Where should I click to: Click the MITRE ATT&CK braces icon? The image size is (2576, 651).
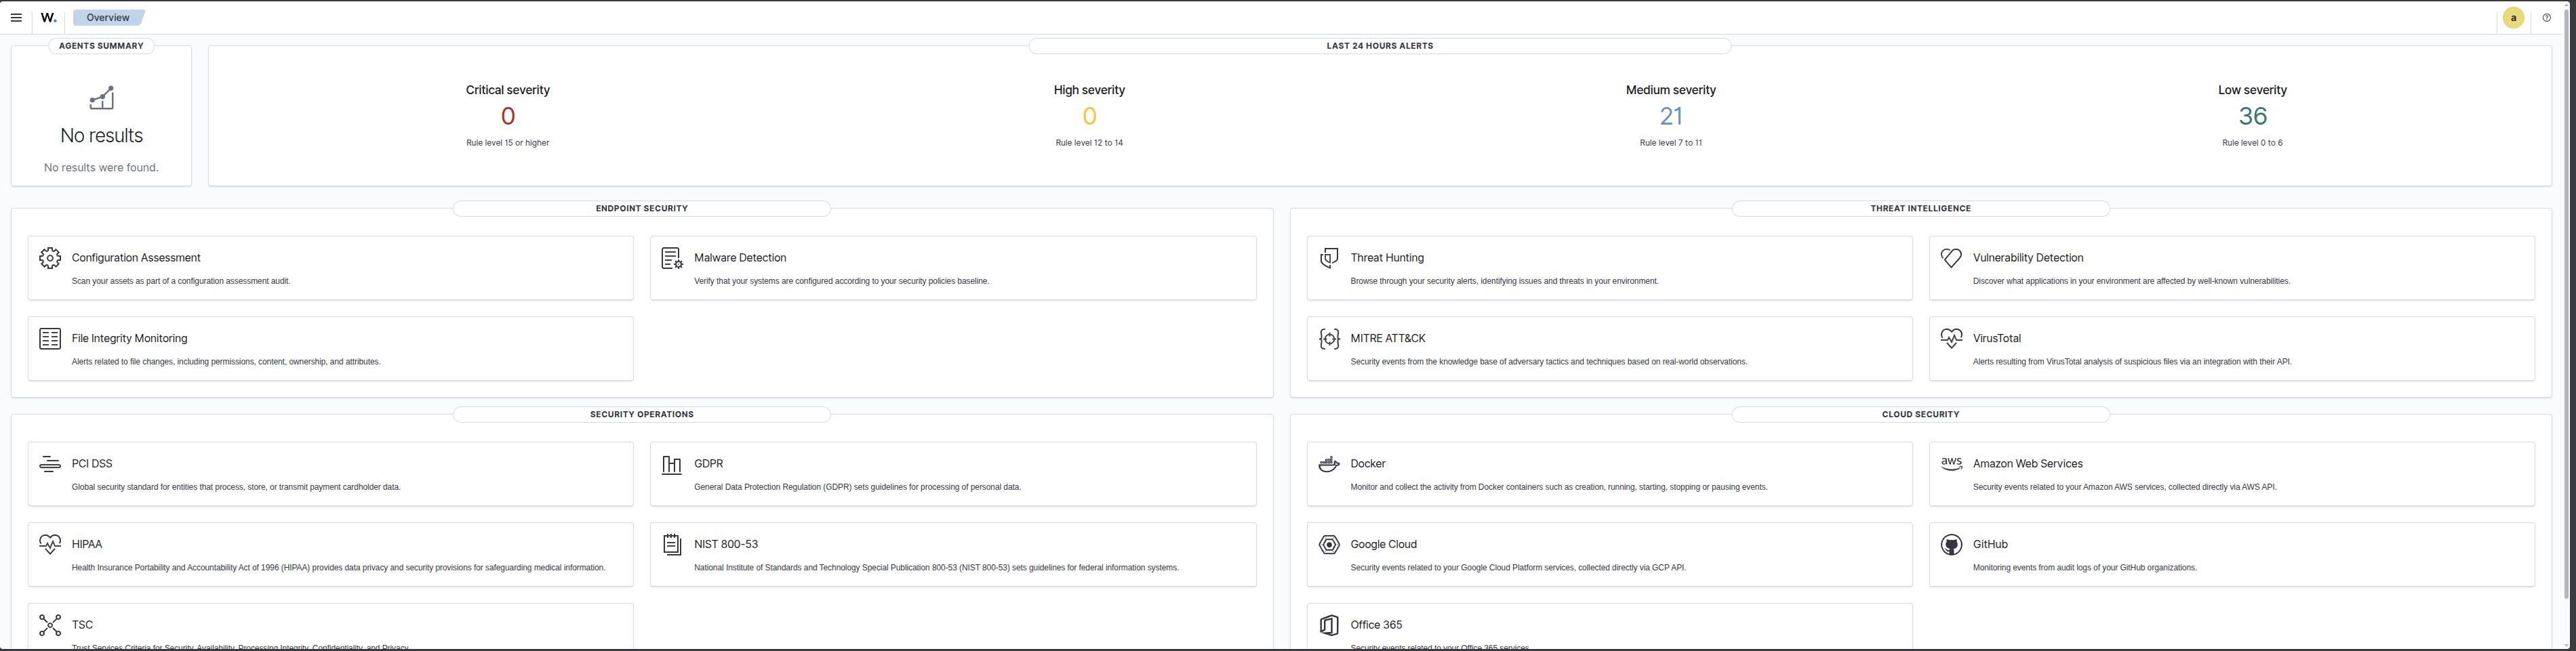point(1329,339)
